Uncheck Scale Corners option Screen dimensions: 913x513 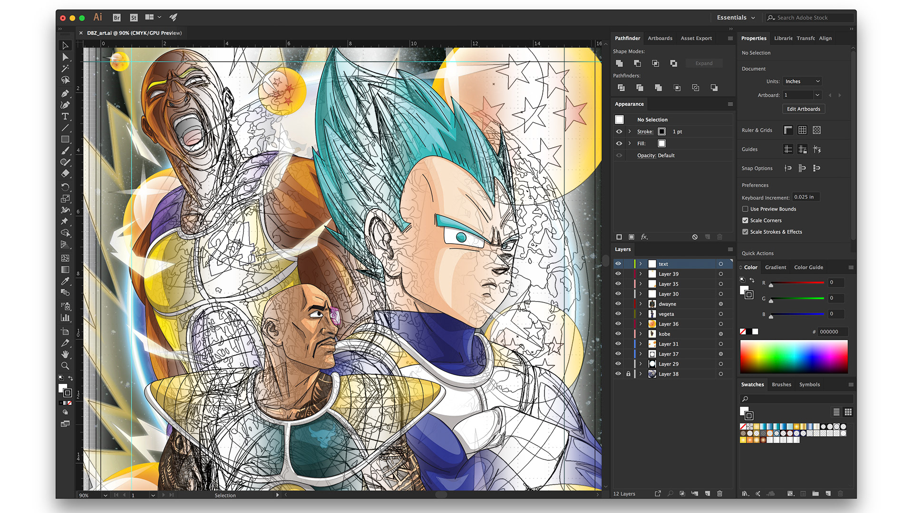coord(745,220)
